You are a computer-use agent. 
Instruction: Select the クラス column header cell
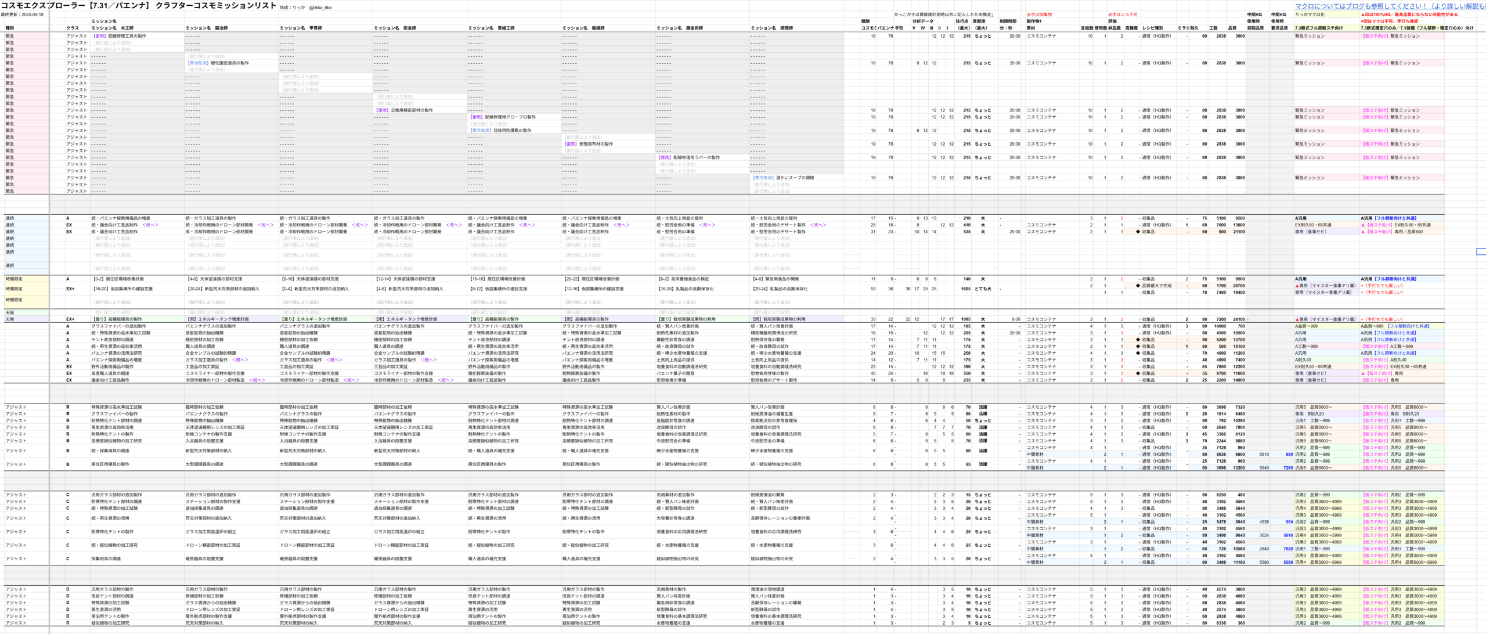coord(72,28)
